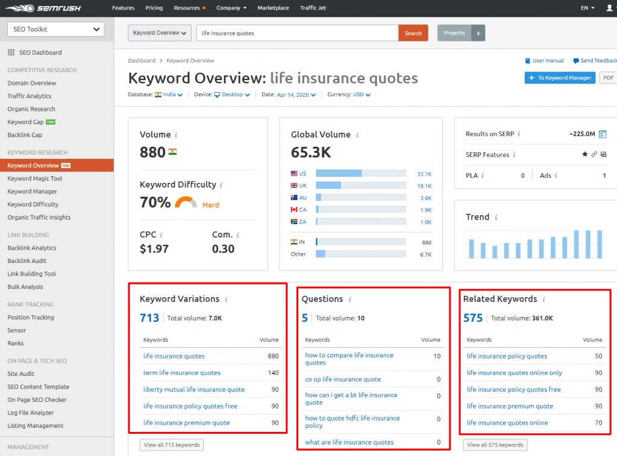Open Site Audit in sidebar

pyautogui.click(x=21, y=374)
